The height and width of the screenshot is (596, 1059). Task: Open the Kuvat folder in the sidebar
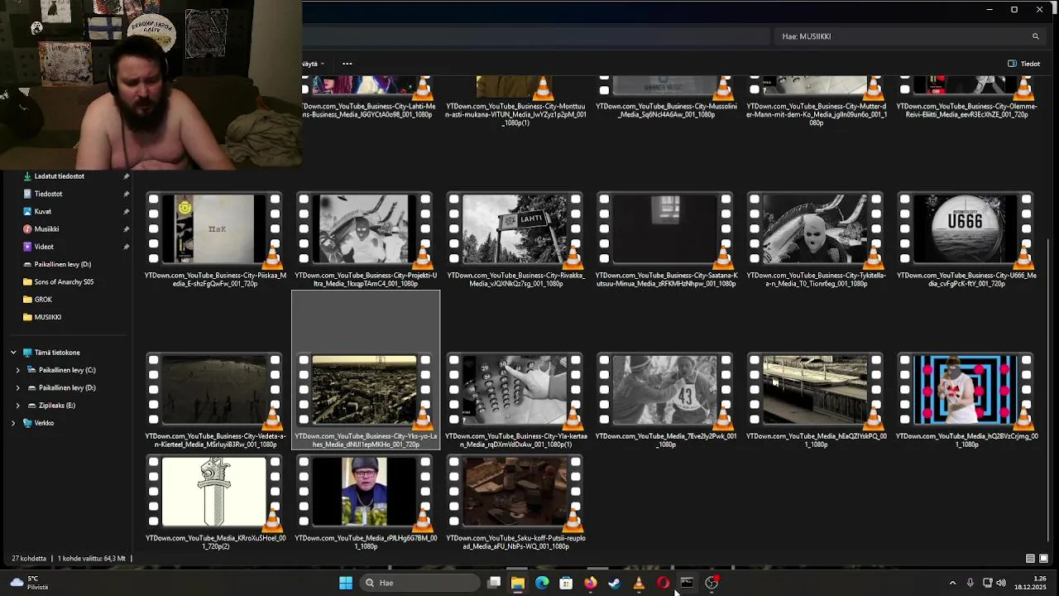pyautogui.click(x=42, y=211)
